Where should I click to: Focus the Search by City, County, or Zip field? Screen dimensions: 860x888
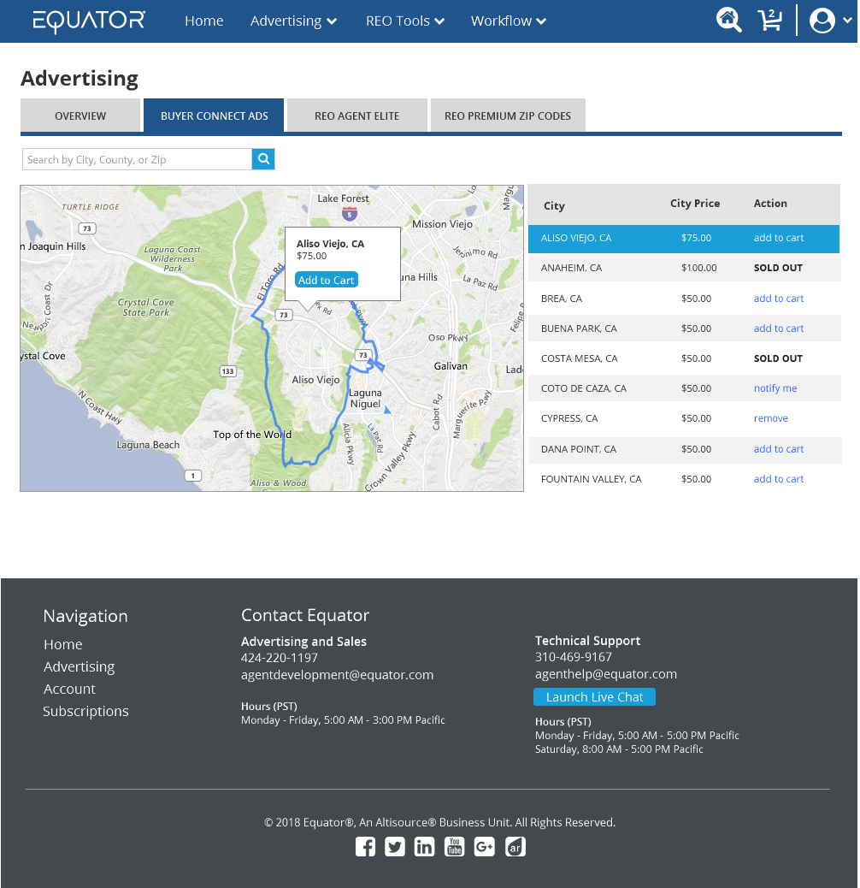(x=137, y=159)
